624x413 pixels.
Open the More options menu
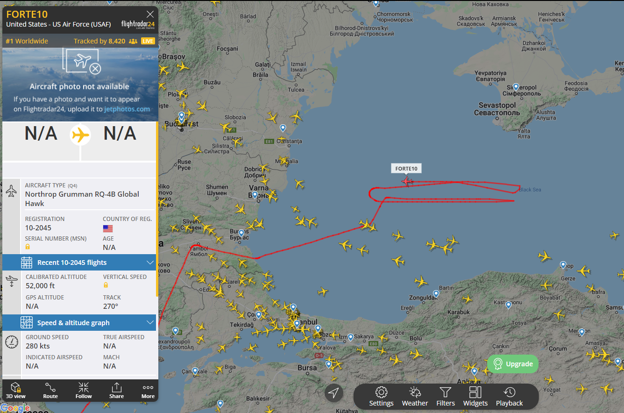148,390
